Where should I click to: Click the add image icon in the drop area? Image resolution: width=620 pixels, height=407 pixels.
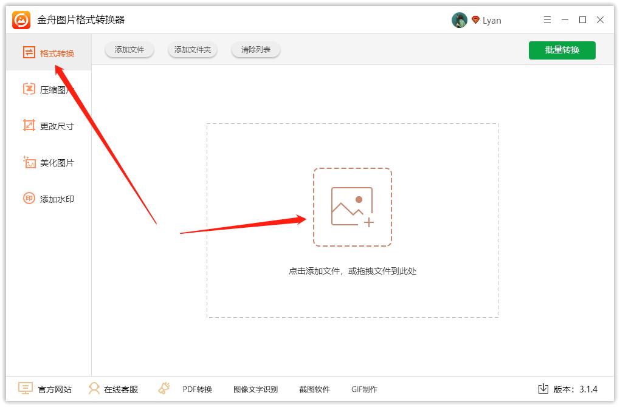(x=352, y=207)
